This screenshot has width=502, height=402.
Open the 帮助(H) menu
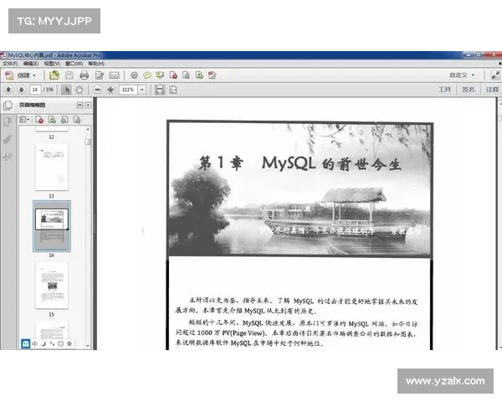[x=95, y=64]
